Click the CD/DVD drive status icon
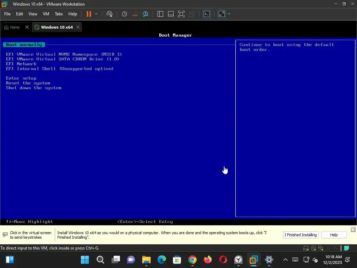Screen dimensions: 357x268 tap(313, 248)
